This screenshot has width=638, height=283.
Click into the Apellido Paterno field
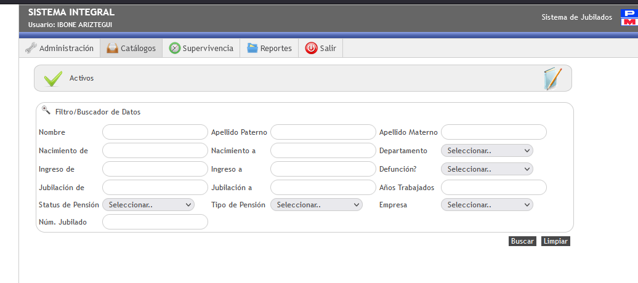coord(323,132)
